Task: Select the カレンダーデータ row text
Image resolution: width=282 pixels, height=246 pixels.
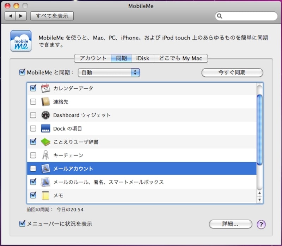Action: tap(73, 88)
